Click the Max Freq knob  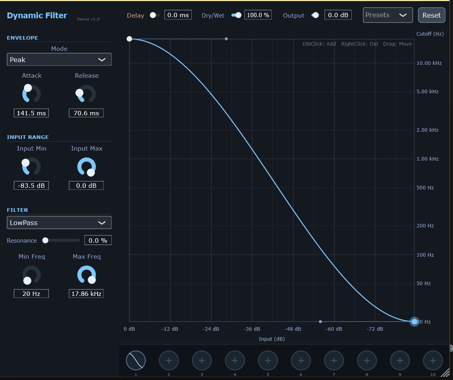pos(86,275)
